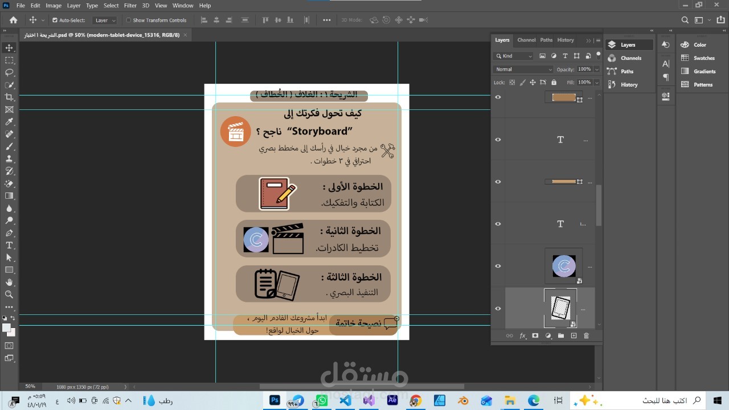Switch to the History tab
Screen dimensions: 729x410
point(566,40)
